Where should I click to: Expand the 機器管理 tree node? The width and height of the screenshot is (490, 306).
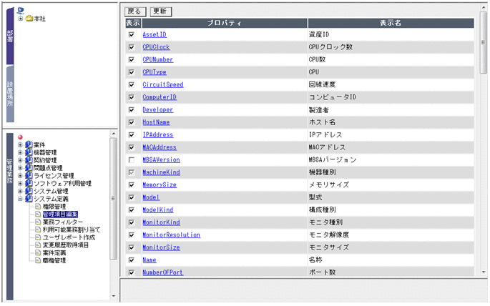point(20,152)
